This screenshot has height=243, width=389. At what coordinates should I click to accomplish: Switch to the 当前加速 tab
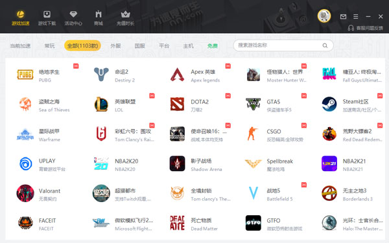pyautogui.click(x=20, y=45)
